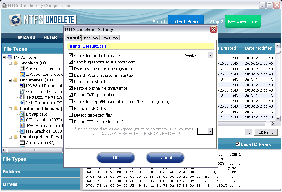The image size is (282, 192).
Task: Click the NTFS Undelete recycle logo
Action: pos(15,20)
